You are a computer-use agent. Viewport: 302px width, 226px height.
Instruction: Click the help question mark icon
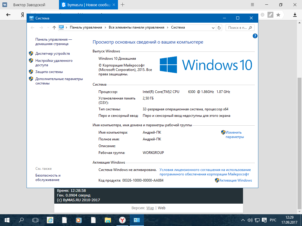click(255, 36)
